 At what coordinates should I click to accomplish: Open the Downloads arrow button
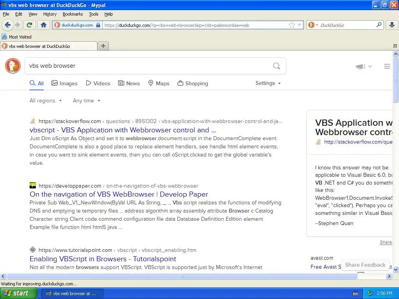(392, 25)
